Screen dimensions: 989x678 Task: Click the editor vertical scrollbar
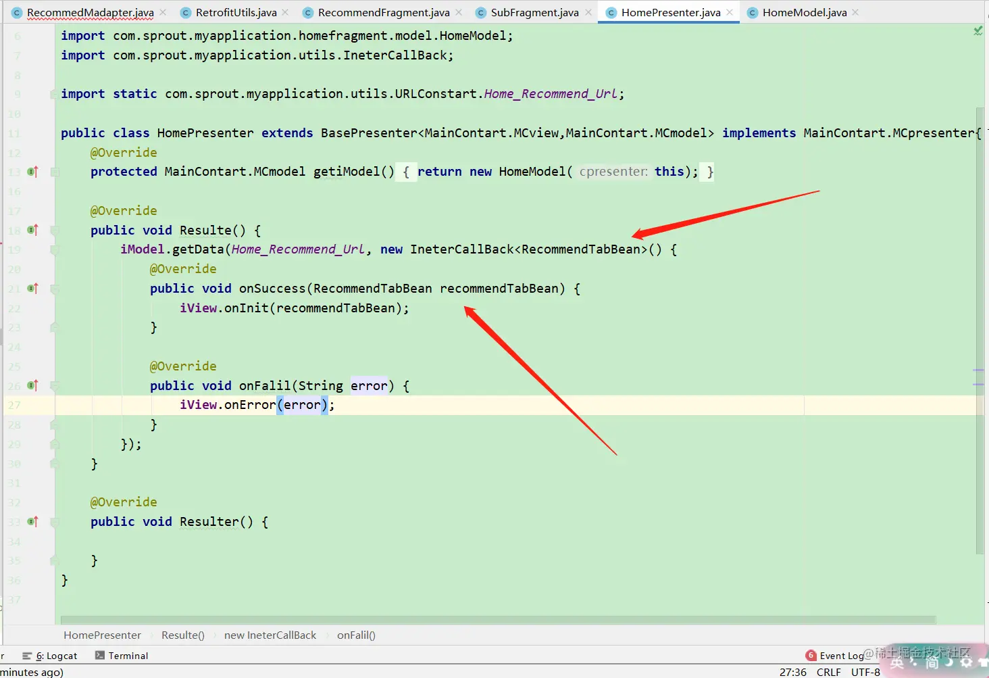[x=980, y=331]
